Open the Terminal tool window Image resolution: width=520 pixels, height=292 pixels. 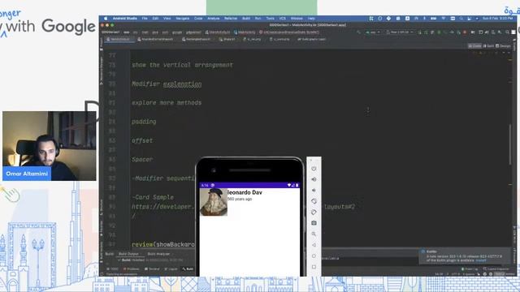click(152, 268)
